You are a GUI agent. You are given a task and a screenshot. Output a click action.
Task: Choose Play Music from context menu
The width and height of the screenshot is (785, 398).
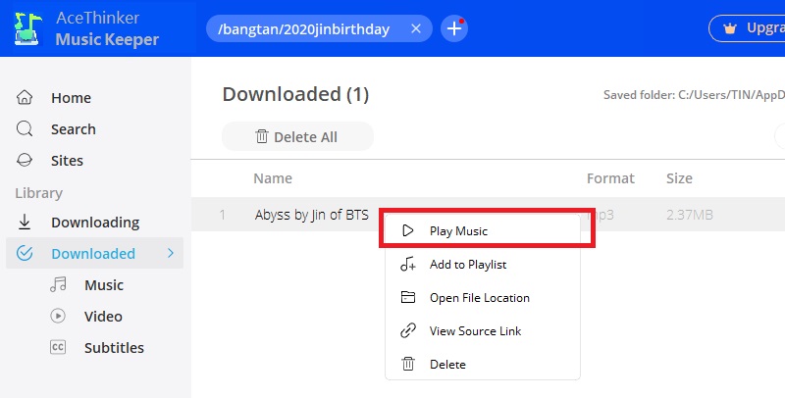tap(458, 231)
